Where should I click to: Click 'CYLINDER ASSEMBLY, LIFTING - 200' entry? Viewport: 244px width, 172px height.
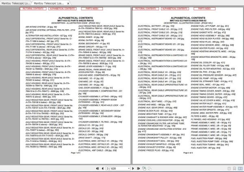coord(100,96)
